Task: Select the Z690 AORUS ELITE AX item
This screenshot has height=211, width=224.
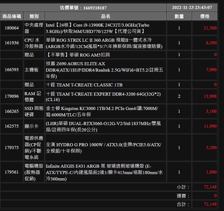Action: [x=105, y=70]
